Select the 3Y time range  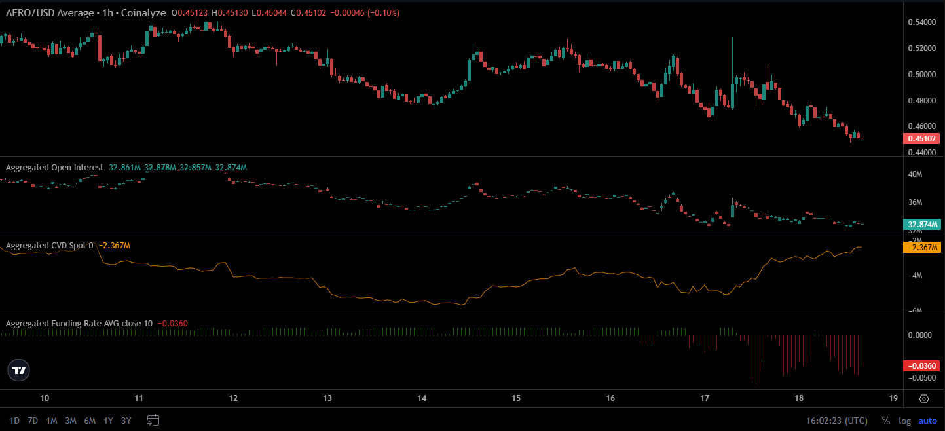[126, 421]
